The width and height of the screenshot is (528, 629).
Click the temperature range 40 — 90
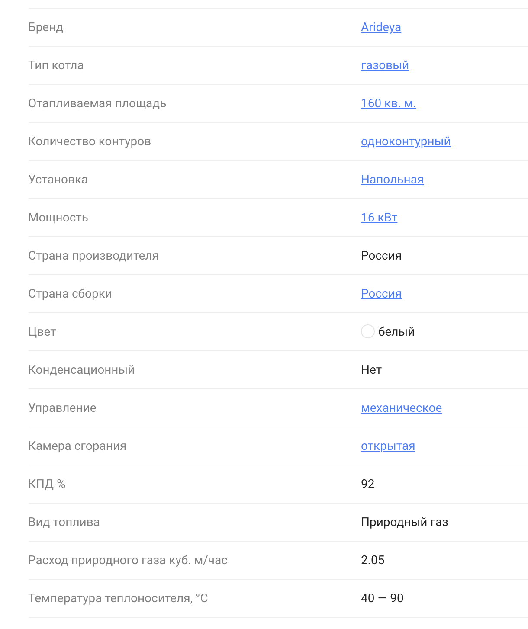tap(382, 598)
